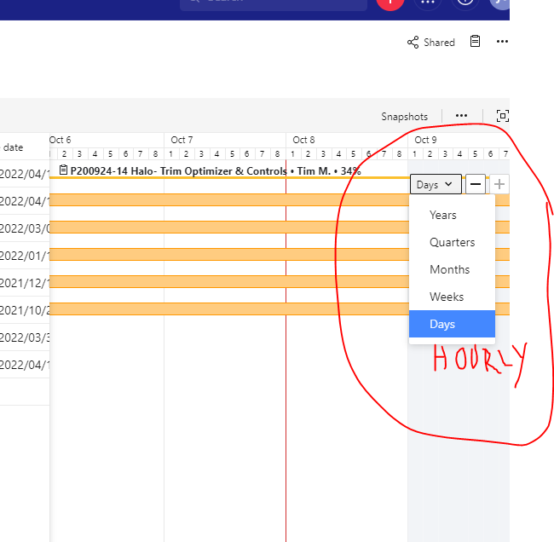
Task: Toggle fullscreen view of the Gantt chart
Action: pos(503,116)
